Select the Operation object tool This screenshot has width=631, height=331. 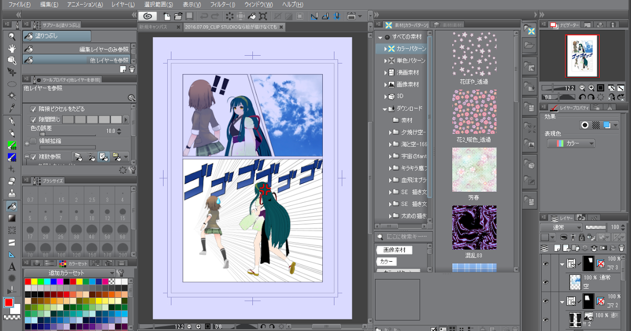pyautogui.click(x=12, y=60)
